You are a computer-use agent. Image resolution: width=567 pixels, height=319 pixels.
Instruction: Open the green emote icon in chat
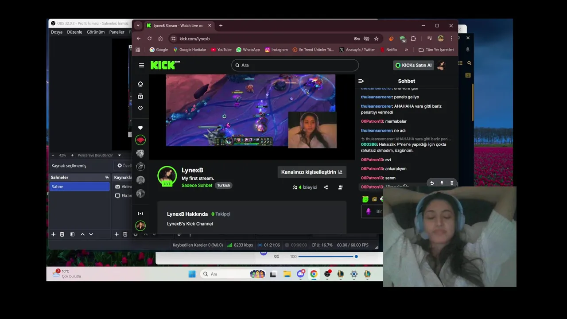365,199
